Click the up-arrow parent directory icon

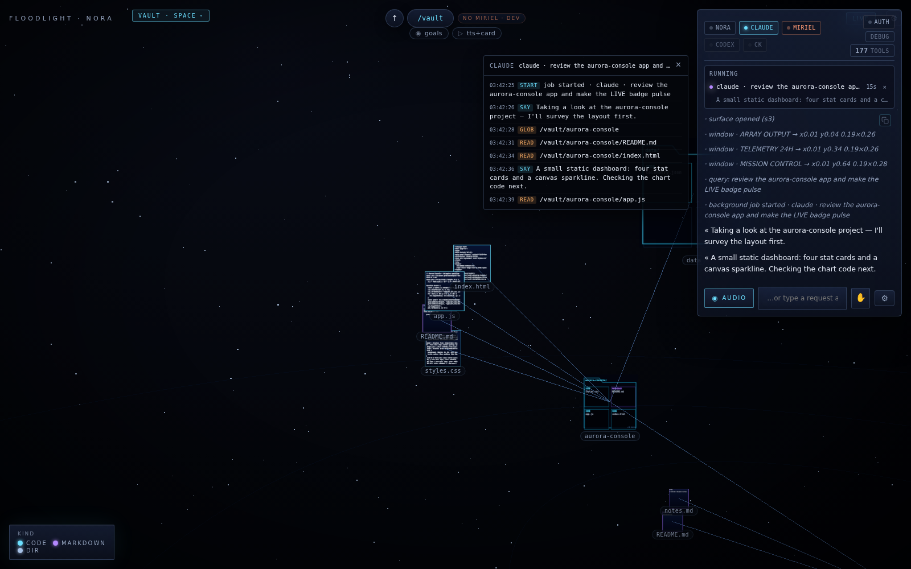coord(395,18)
